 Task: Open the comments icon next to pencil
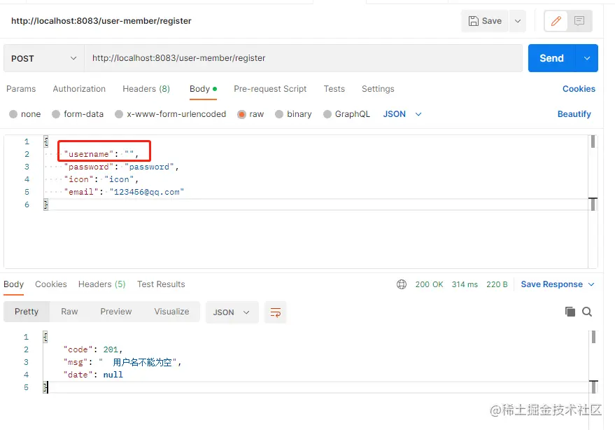tap(579, 21)
